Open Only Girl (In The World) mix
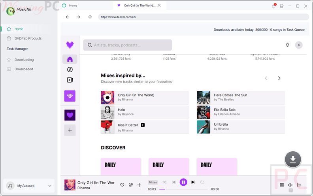This screenshot has width=313, height=196. pyautogui.click(x=145, y=98)
